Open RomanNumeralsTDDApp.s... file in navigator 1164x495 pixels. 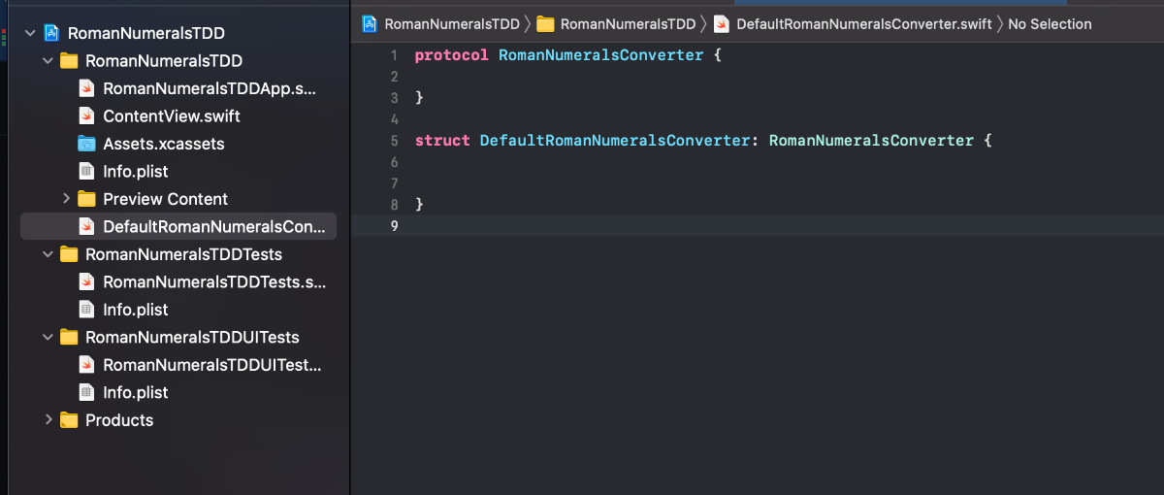point(210,88)
